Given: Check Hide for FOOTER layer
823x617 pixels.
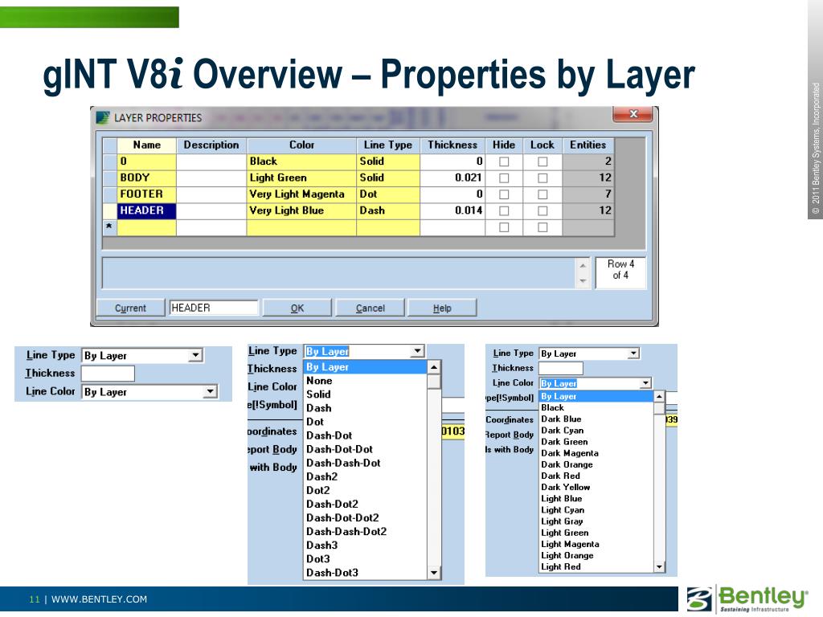Looking at the screenshot, I should 504,194.
